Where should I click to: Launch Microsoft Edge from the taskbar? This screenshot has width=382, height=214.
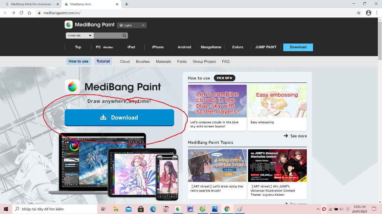click(153, 209)
